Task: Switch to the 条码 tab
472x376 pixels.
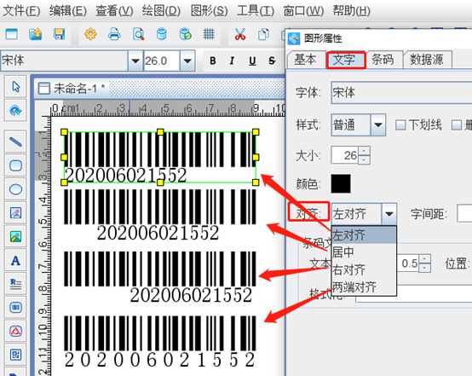Action: 383,60
